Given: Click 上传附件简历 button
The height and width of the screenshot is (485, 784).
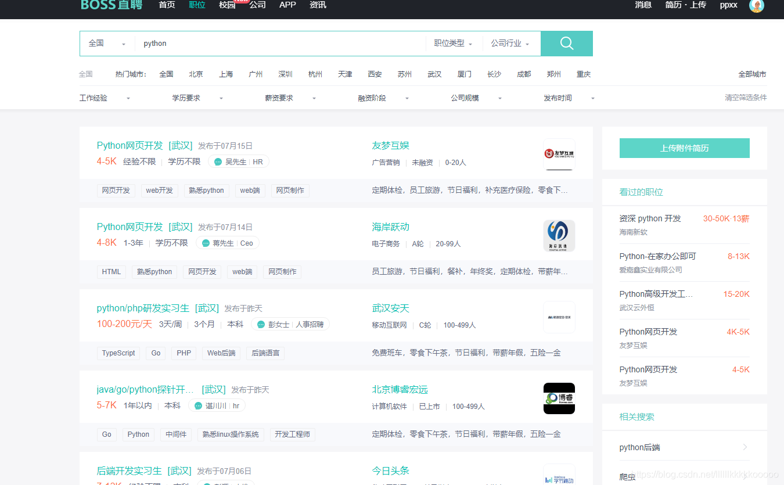Looking at the screenshot, I should click(685, 148).
